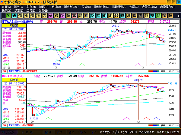This screenshot has height=135, width=181.
Task: Click the dark 港 toolbar icon
Action: (x=140, y=16)
